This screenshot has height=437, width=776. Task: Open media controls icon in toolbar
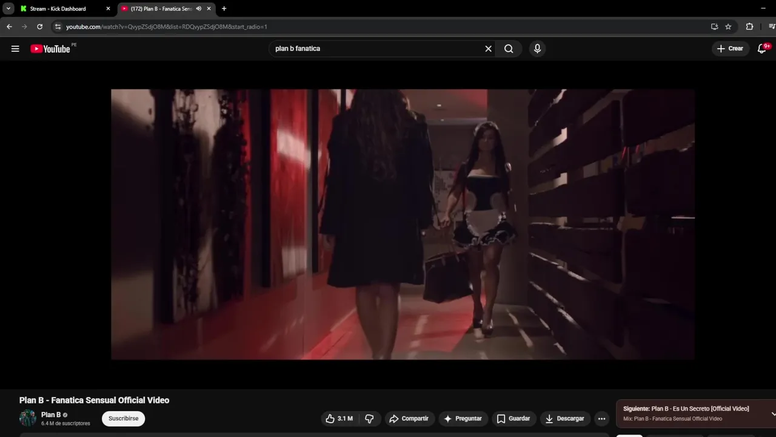tap(772, 27)
